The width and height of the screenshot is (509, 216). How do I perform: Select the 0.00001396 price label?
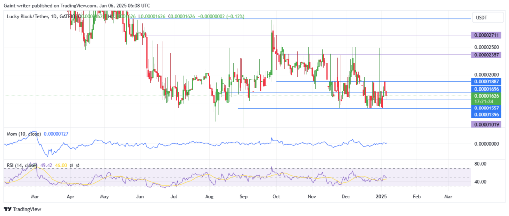pyautogui.click(x=486, y=115)
